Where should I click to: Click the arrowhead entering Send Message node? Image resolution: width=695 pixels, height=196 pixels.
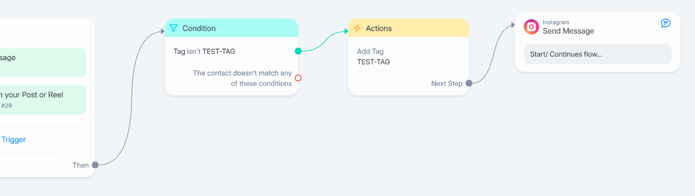click(512, 25)
